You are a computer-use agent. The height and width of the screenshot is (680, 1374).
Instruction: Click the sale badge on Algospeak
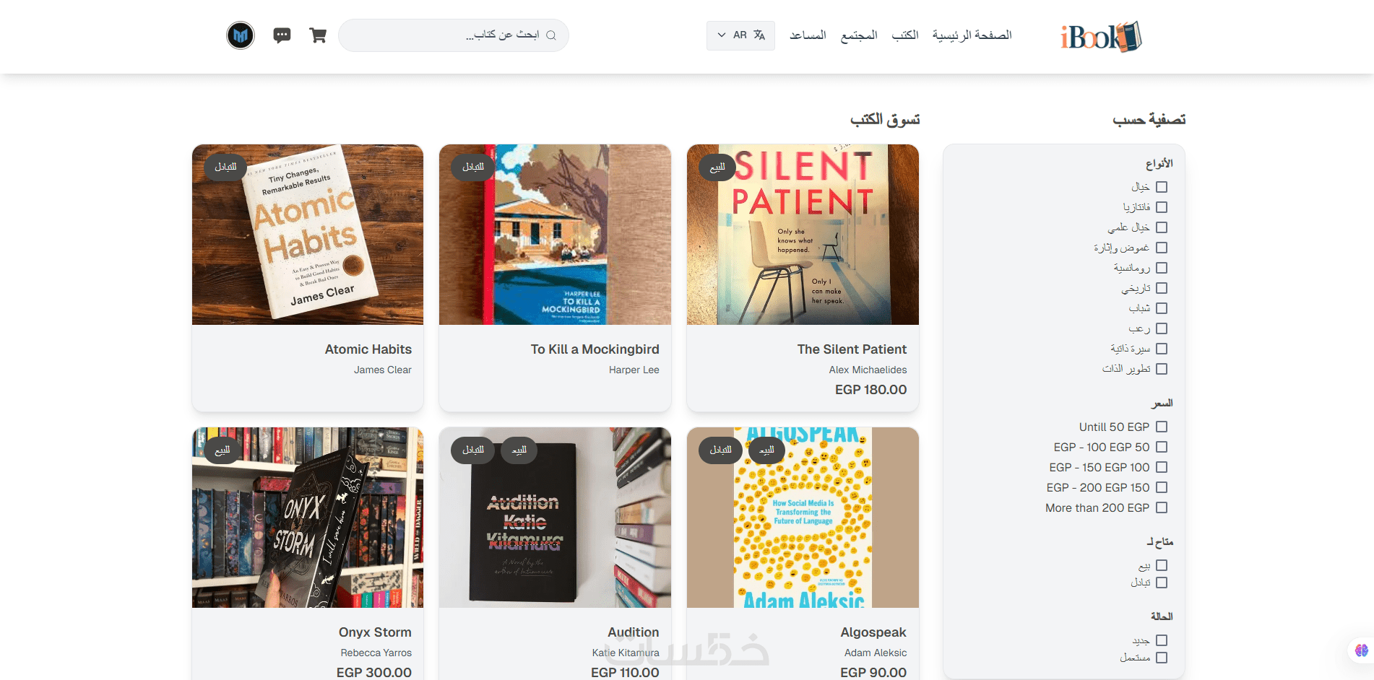766,450
